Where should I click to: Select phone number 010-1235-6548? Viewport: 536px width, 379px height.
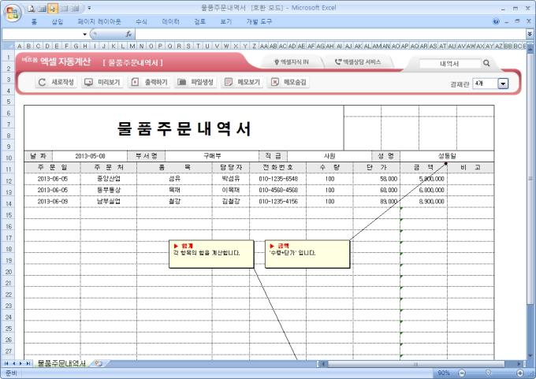tap(278, 179)
